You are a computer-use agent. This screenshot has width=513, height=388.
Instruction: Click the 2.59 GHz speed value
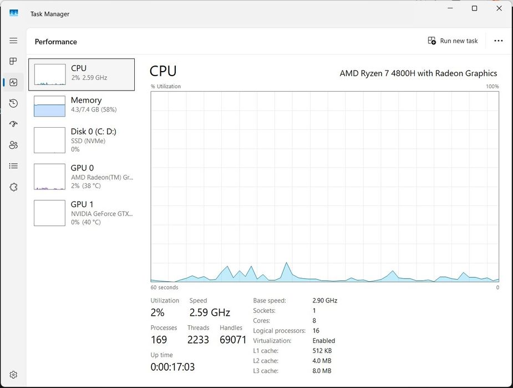pyautogui.click(x=210, y=313)
